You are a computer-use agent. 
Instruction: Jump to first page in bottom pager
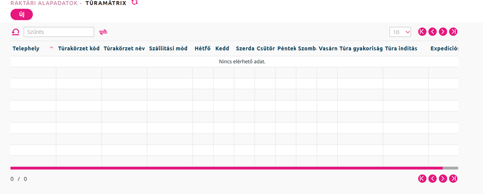tap(422, 179)
